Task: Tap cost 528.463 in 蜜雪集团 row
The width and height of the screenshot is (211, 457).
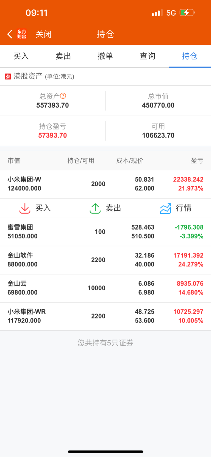Action: pyautogui.click(x=143, y=227)
